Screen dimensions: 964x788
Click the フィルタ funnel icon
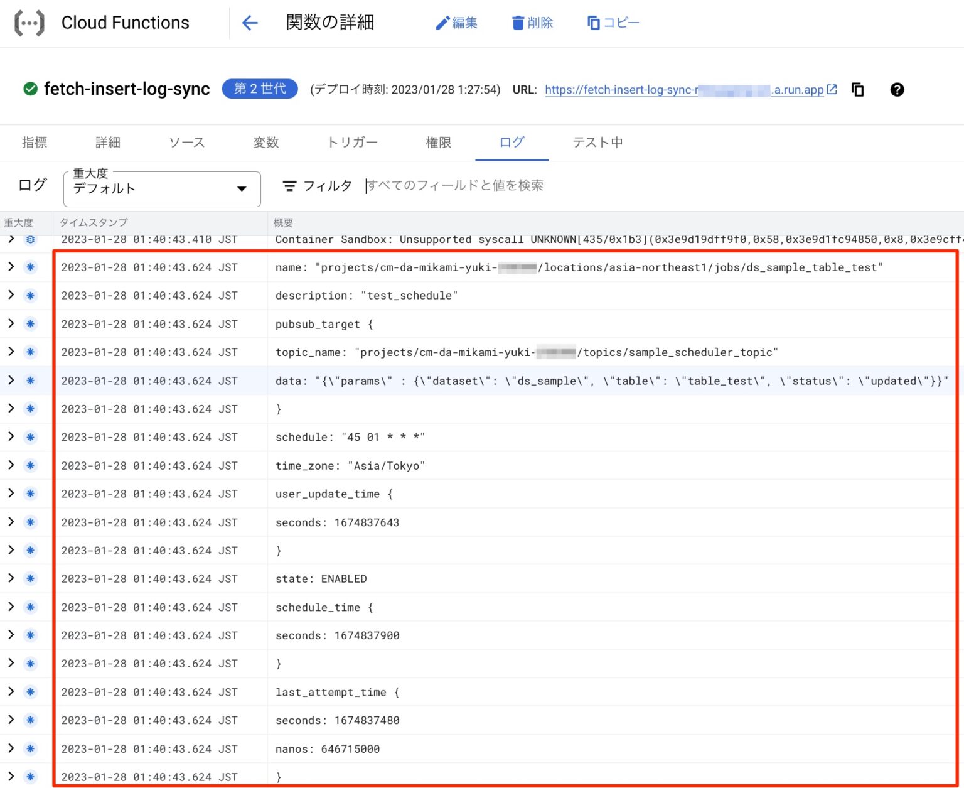click(289, 185)
